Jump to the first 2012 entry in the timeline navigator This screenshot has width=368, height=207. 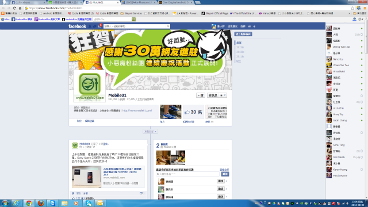coord(240,47)
